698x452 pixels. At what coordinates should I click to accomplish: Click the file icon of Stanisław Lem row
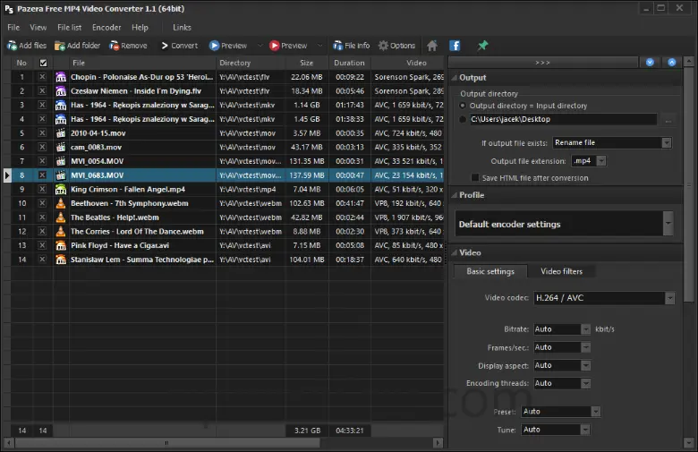click(61, 260)
